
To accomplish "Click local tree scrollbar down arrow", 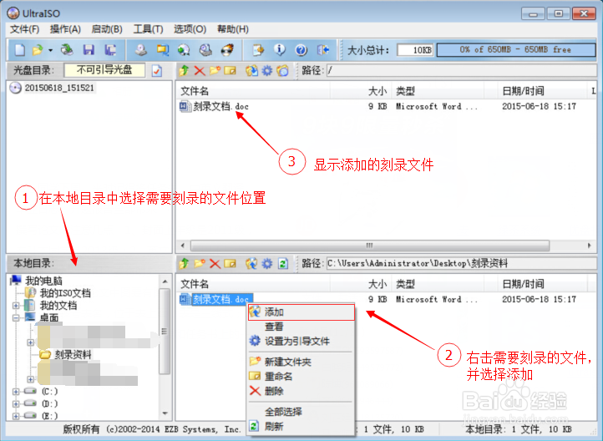I will [x=165, y=413].
